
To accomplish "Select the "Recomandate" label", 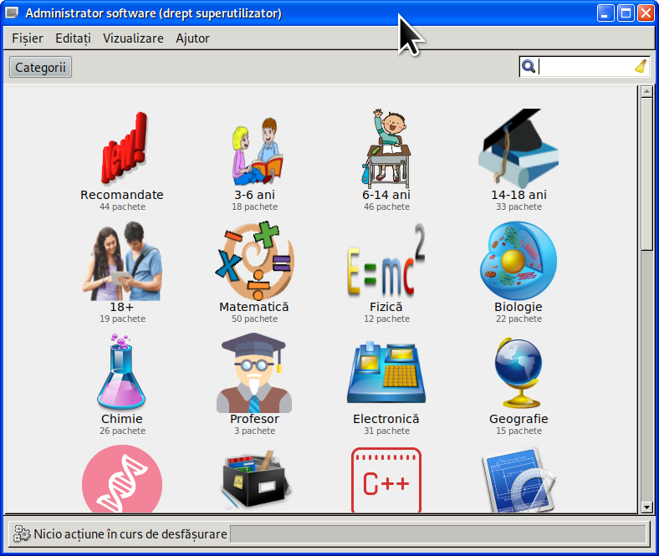I will (x=122, y=195).
